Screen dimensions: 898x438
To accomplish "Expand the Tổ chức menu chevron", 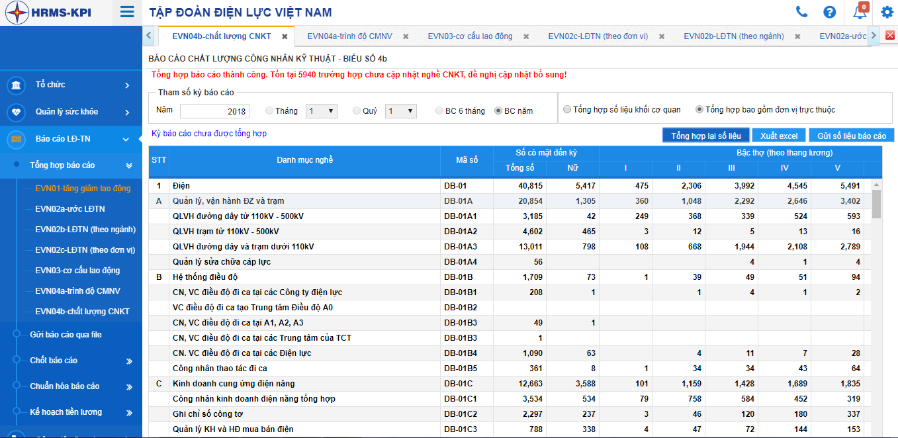I will pyautogui.click(x=127, y=85).
